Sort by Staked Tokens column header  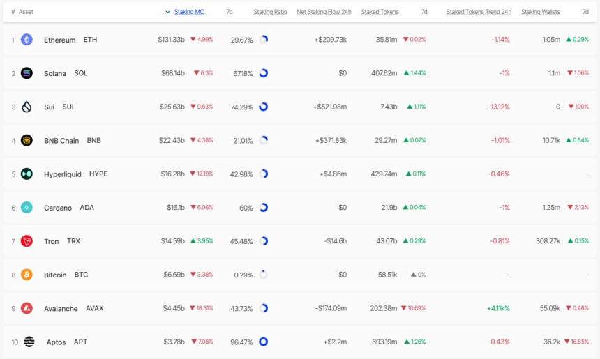(x=380, y=12)
